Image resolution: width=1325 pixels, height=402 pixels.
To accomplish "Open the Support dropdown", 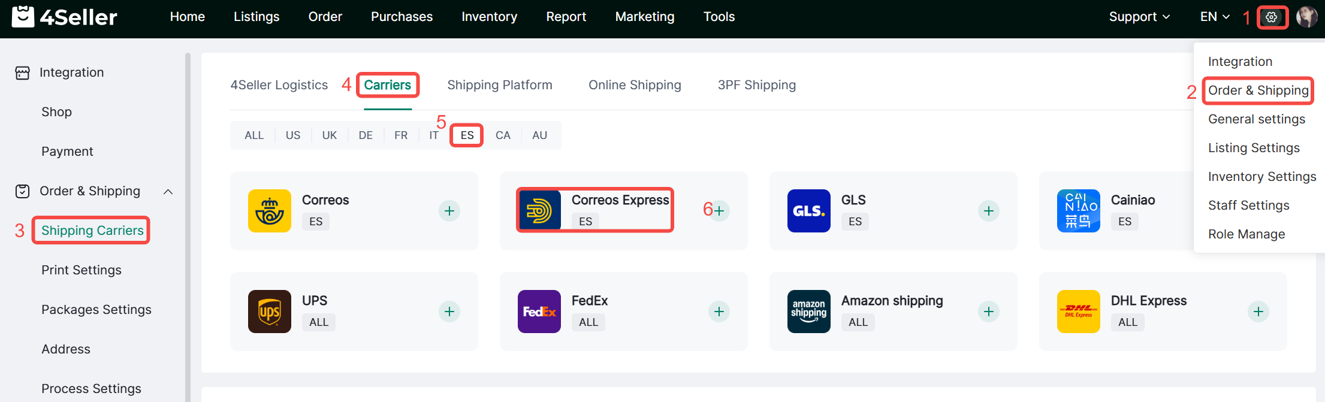I will [x=1139, y=17].
